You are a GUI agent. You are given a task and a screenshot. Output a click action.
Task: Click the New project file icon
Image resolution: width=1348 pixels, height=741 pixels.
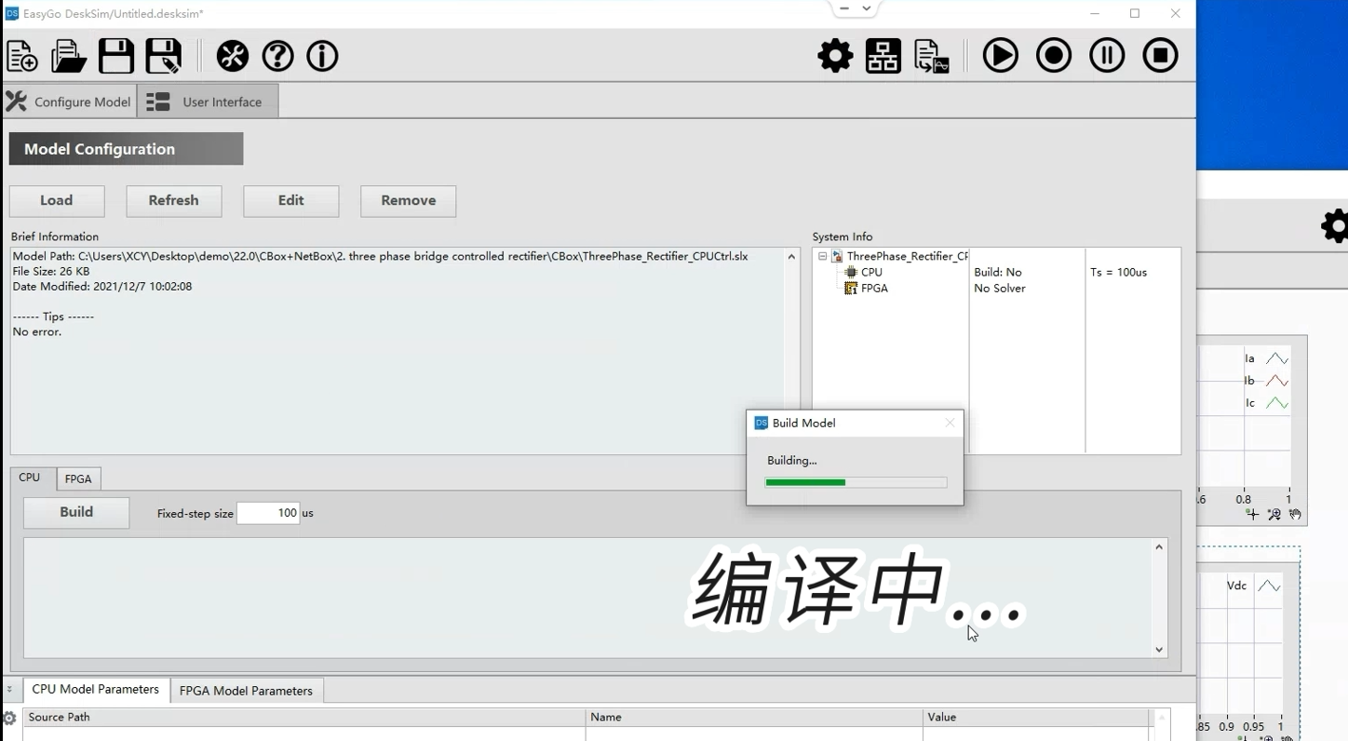22,56
